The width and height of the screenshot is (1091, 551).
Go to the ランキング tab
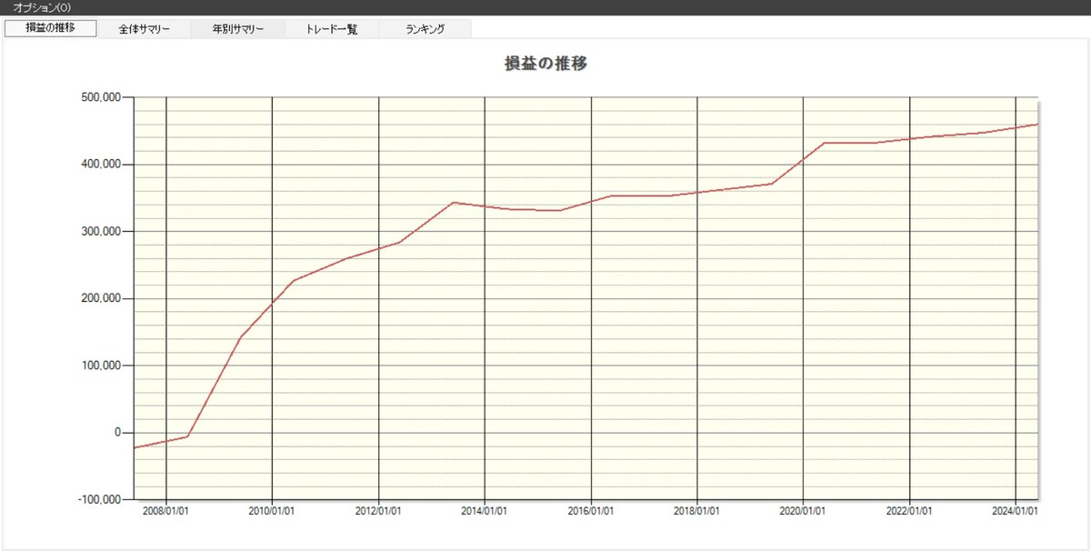(425, 29)
